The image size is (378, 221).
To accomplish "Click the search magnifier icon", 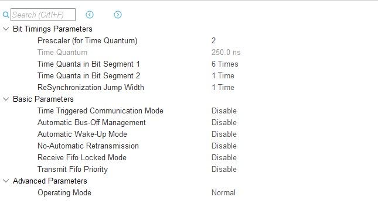I will pos(6,15).
